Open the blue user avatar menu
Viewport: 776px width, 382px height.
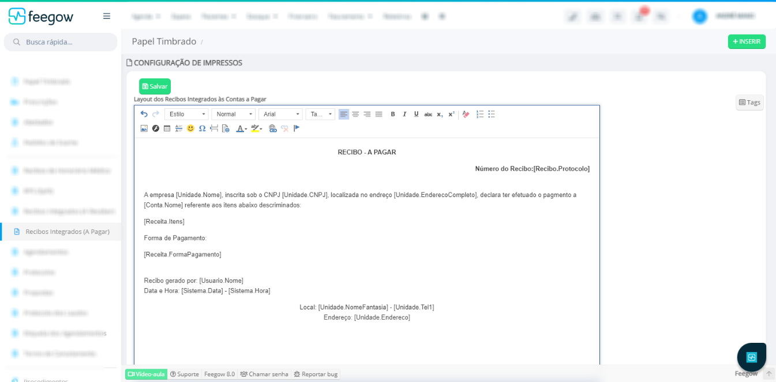(700, 16)
